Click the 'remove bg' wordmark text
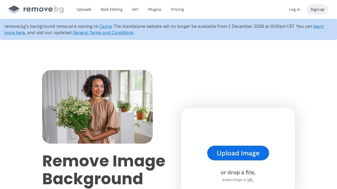 [x=43, y=9]
